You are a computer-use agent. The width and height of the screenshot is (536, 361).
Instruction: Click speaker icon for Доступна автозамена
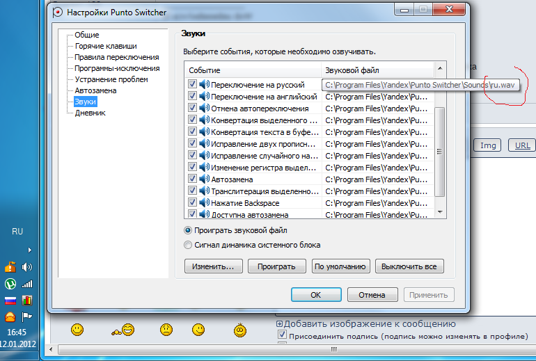point(204,214)
